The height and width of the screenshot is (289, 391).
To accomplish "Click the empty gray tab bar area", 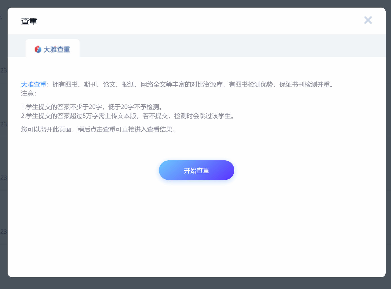I will click(225, 46).
